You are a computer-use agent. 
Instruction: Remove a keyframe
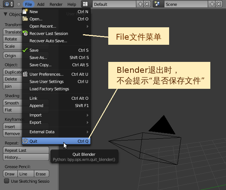point(13,134)
